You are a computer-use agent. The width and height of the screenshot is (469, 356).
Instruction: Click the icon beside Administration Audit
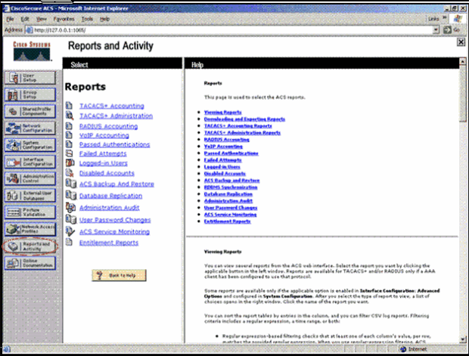(x=71, y=207)
